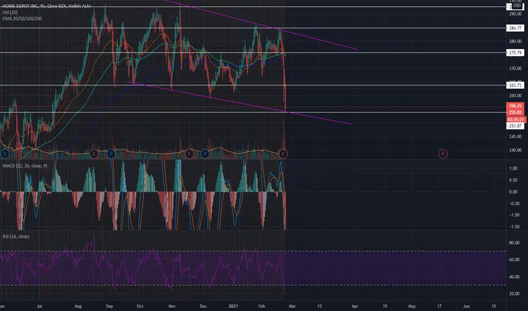The image size is (528, 311).
Task: Click the Feb label on time axis
Action: click(x=262, y=306)
